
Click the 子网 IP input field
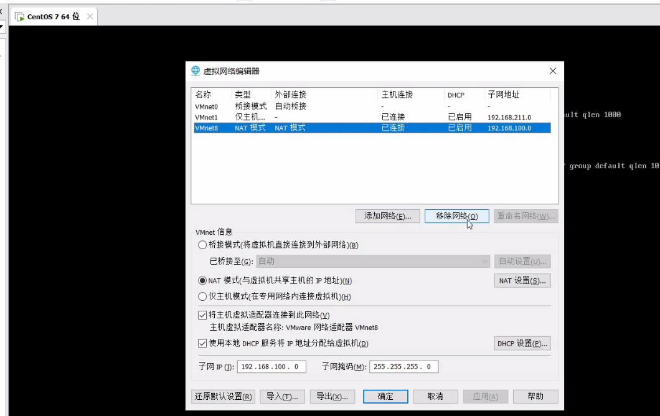pos(271,367)
